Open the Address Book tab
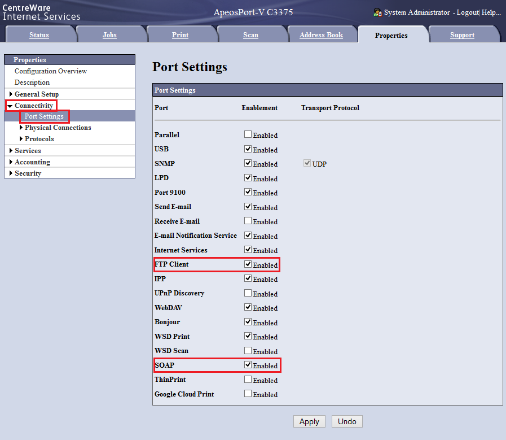Viewport: 506px width, 440px height. click(x=321, y=35)
